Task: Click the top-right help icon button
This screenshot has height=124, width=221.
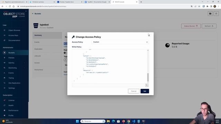Action: pyautogui.click(x=216, y=14)
